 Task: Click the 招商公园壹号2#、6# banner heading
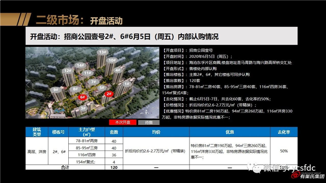(x=124, y=37)
